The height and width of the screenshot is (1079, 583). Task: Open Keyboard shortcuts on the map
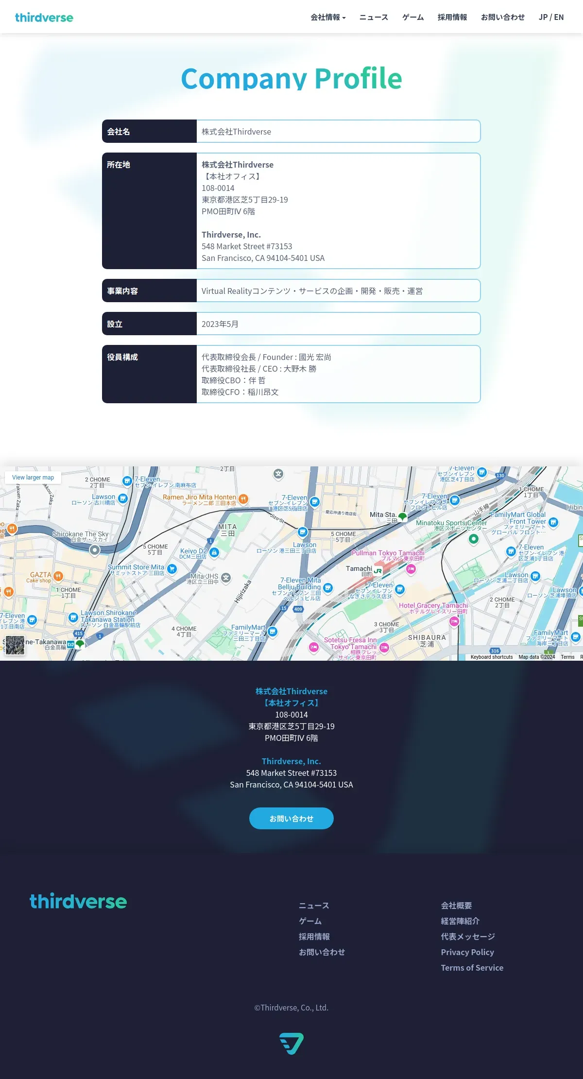point(492,657)
